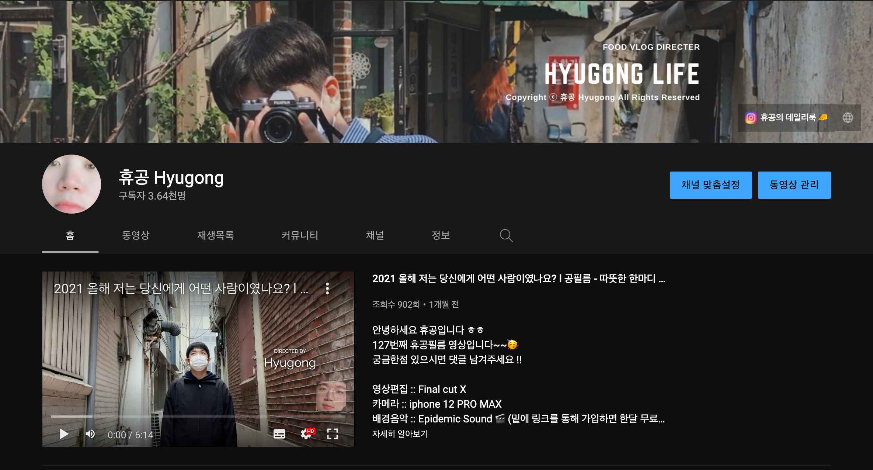873x470 pixels.
Task: Click the globe website link icon
Action: pyautogui.click(x=848, y=118)
